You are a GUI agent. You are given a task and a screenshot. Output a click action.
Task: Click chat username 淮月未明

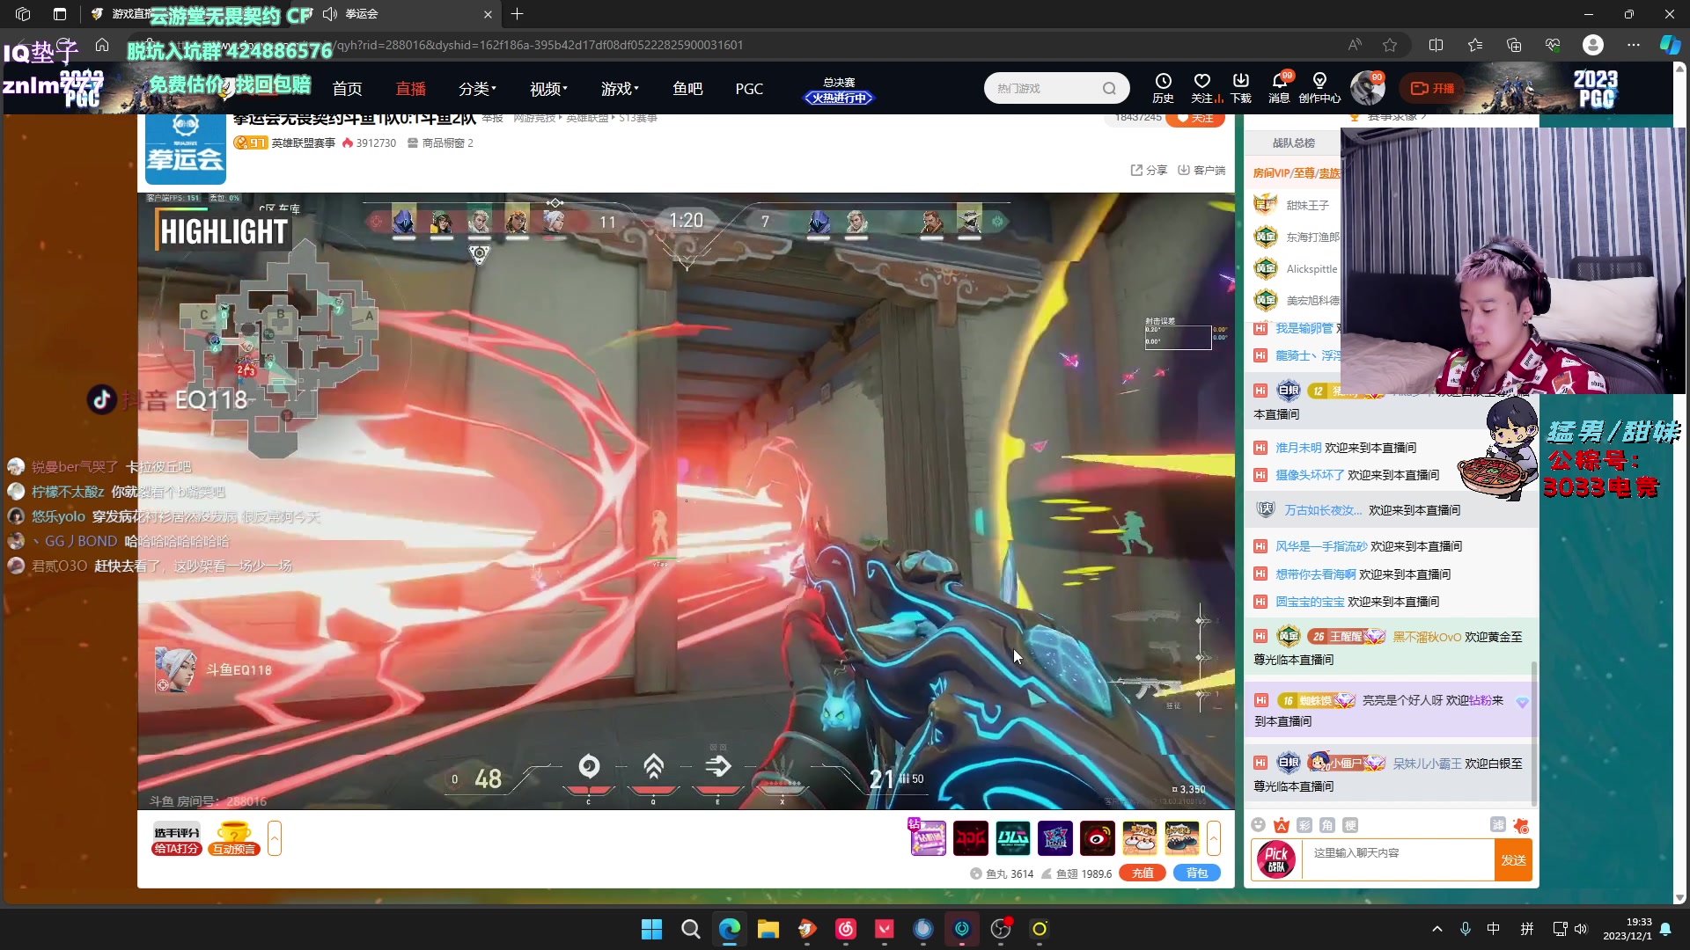(x=1298, y=448)
